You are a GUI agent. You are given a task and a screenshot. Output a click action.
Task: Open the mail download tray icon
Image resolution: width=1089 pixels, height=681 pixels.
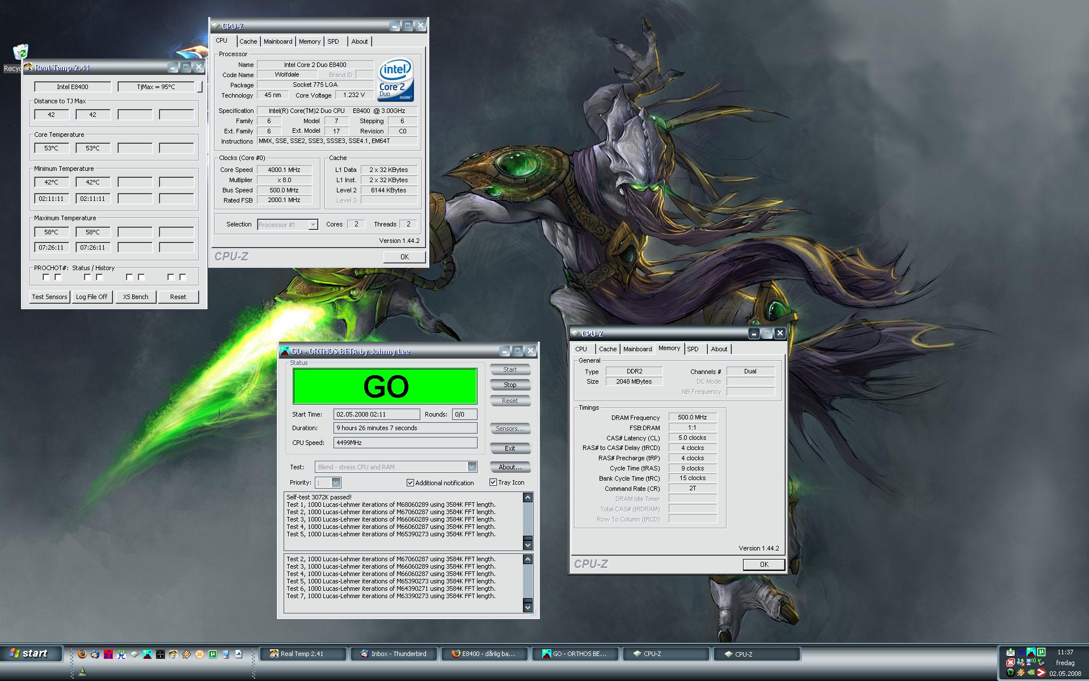point(1011,652)
